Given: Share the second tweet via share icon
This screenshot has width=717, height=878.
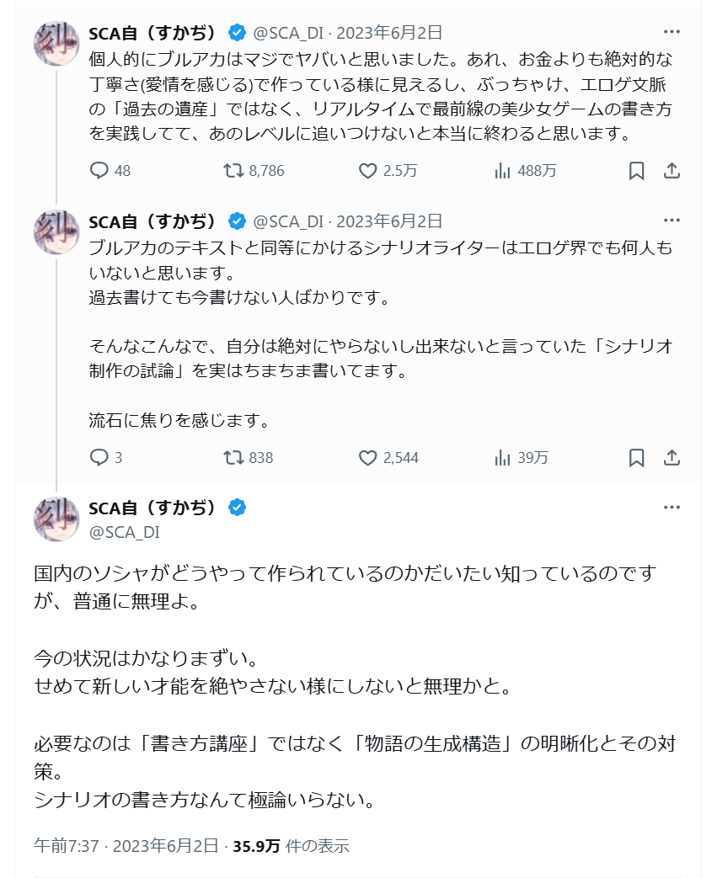Looking at the screenshot, I should click(x=672, y=458).
